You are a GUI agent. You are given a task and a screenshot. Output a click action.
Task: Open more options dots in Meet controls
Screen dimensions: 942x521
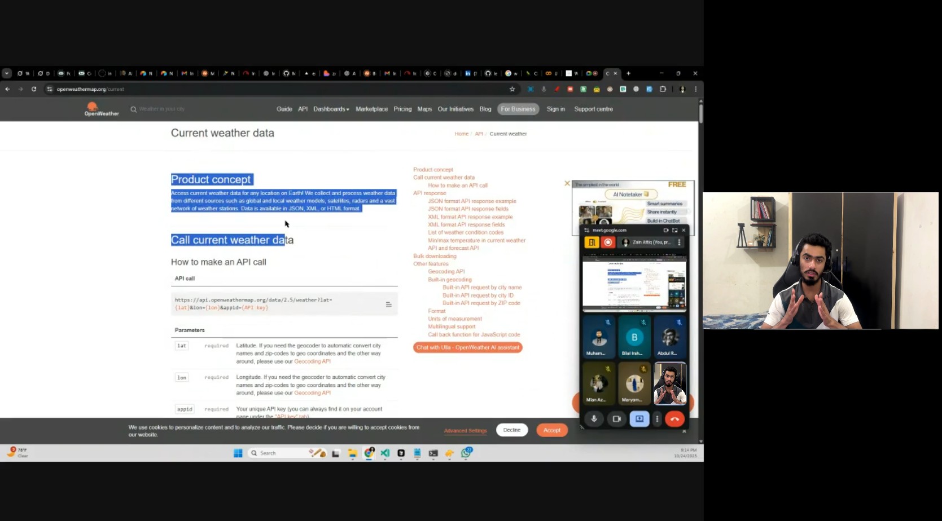point(657,419)
